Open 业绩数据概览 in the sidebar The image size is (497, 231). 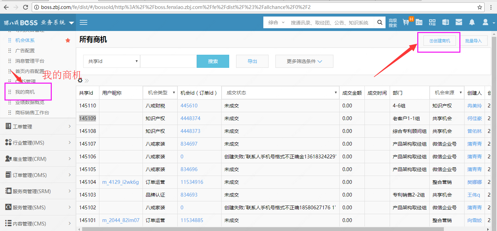[x=30, y=102]
